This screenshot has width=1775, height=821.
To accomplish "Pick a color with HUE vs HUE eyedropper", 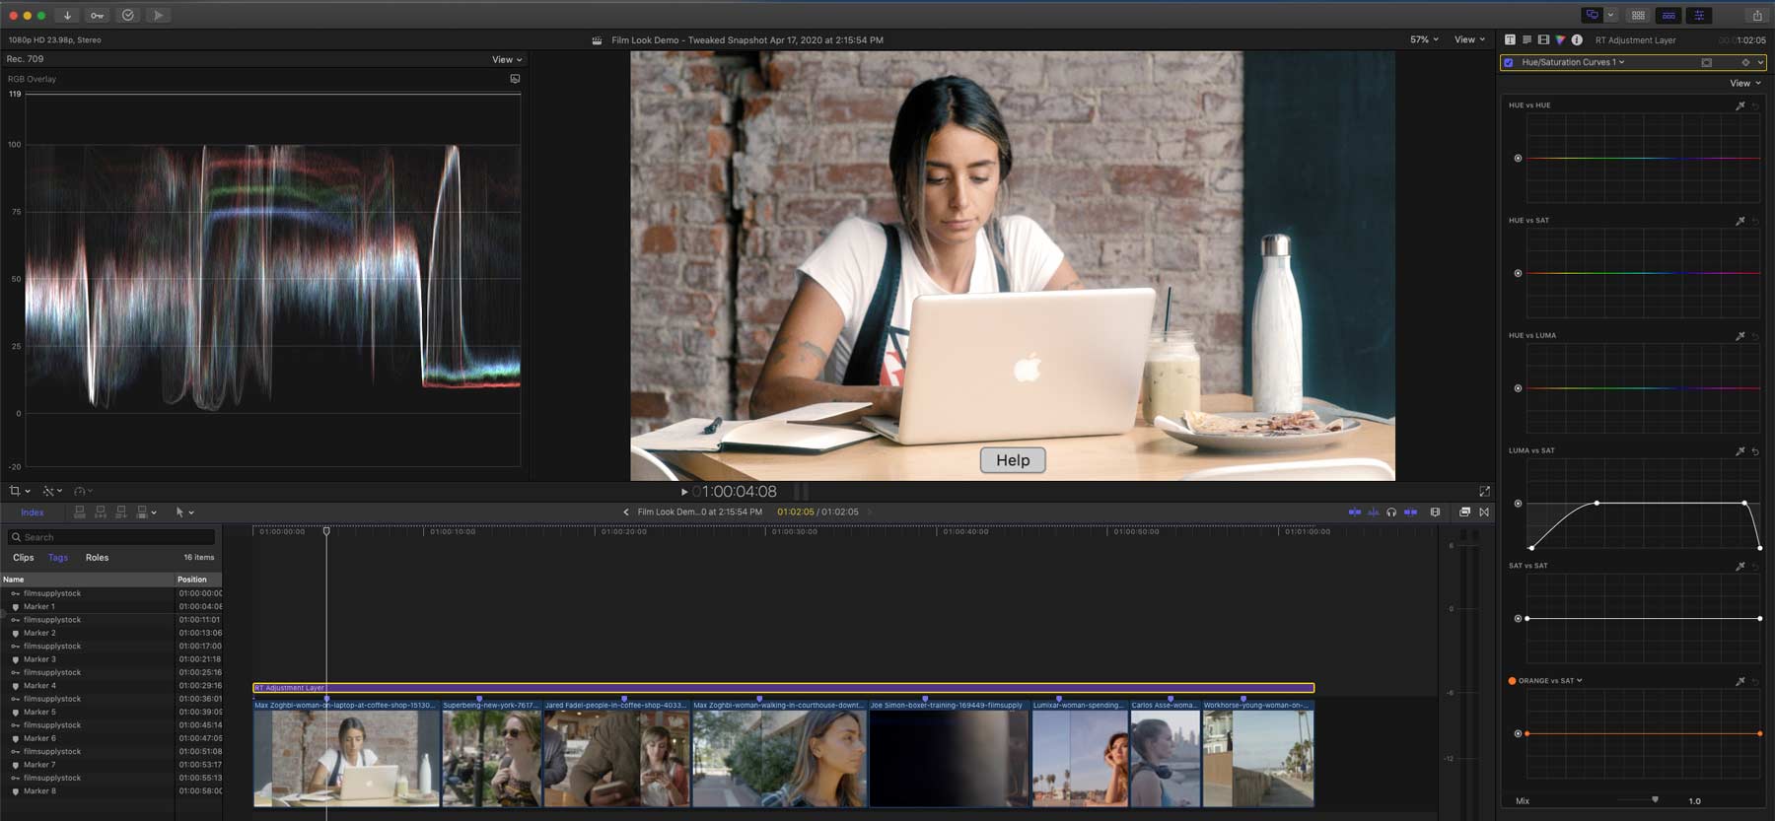I will coord(1740,105).
